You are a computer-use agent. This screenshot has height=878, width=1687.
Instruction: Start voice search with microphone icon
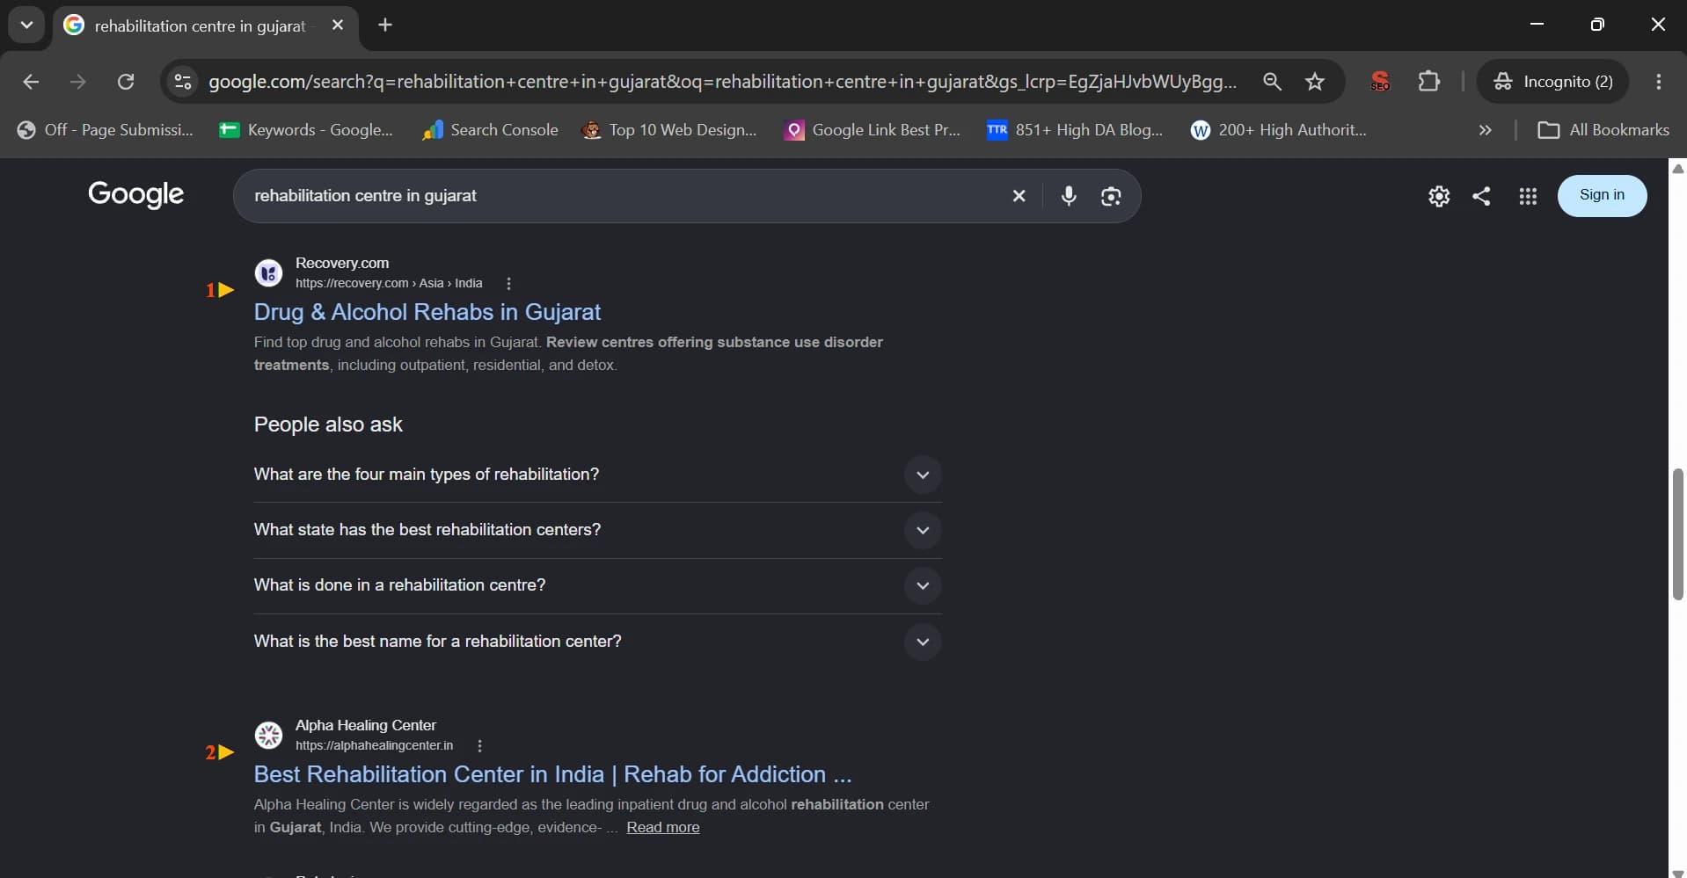1069,196
